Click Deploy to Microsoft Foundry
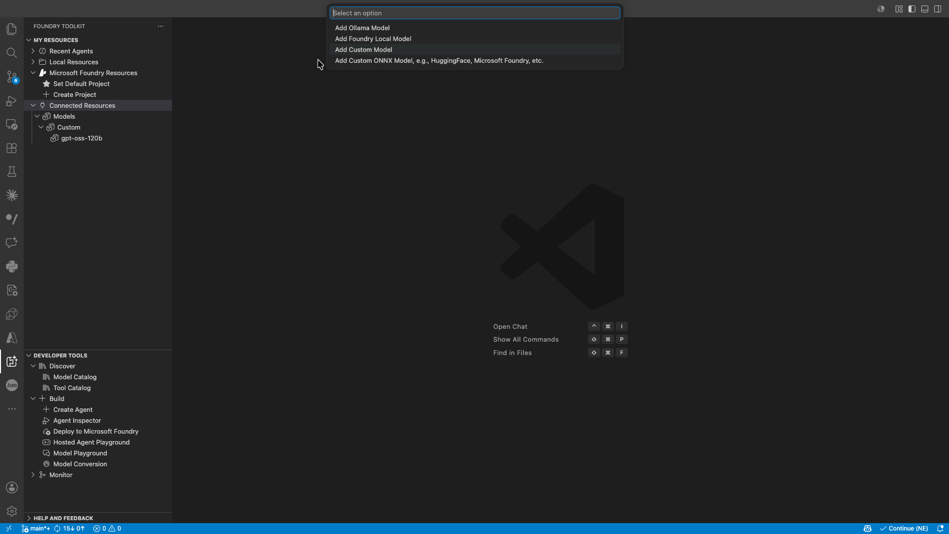Image resolution: width=949 pixels, height=534 pixels. tap(96, 431)
